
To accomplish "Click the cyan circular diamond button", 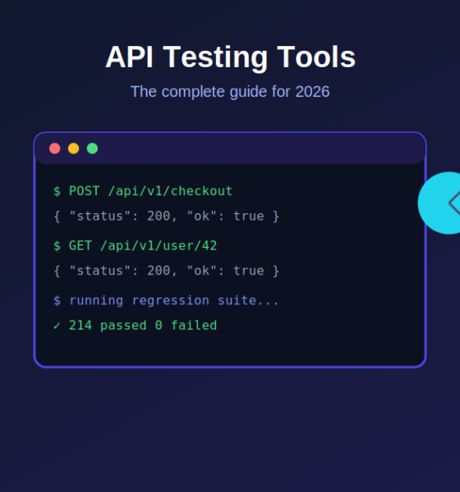I will [x=440, y=203].
